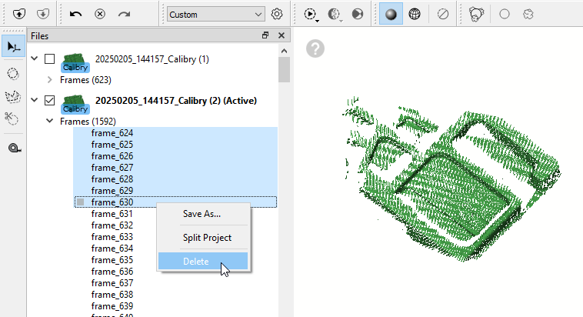This screenshot has width=583, height=317.
Task: Select project 20250205_144157_Calibry (2) (Active)
Action: coord(176,101)
